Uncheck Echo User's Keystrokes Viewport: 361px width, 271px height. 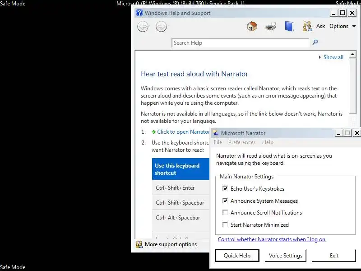[225, 188]
